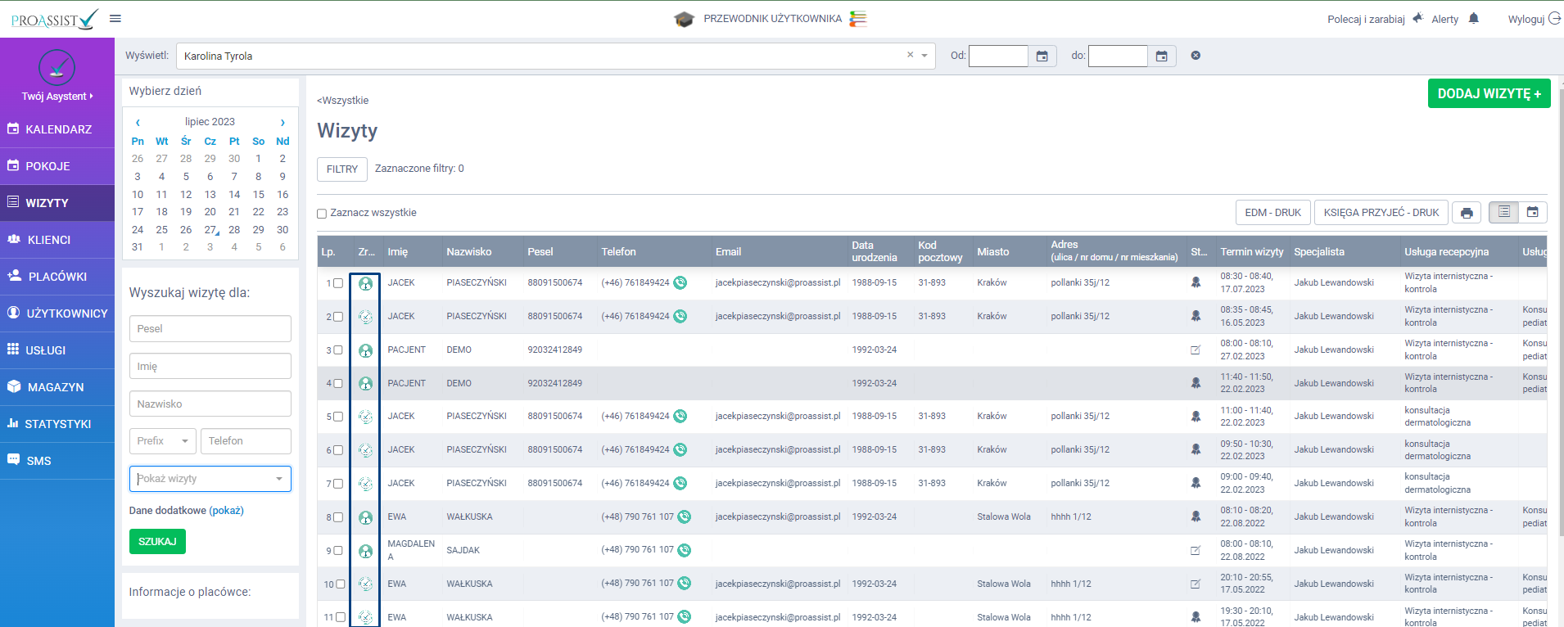Go to next month in calendar
The image size is (1564, 627).
click(283, 122)
